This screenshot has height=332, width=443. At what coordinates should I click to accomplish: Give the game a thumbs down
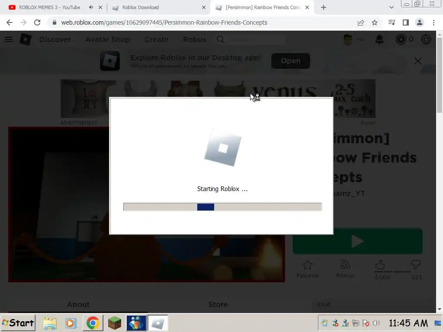coord(416,265)
